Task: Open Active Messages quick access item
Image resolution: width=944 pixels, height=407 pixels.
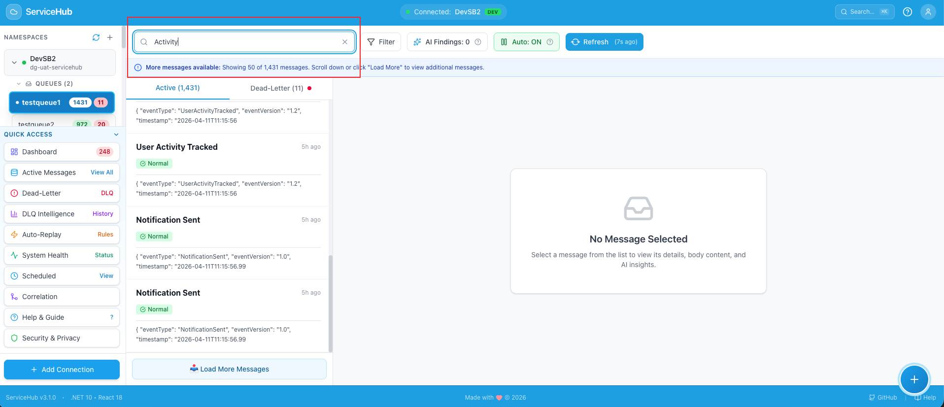Action: click(62, 172)
